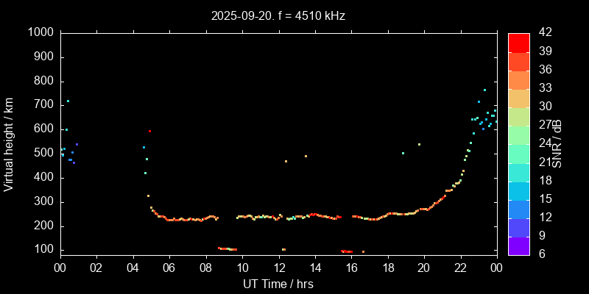Image resolution: width=589 pixels, height=294 pixels.
Task: Select the orange 33–36 dB colorbar band
Action: [518, 79]
